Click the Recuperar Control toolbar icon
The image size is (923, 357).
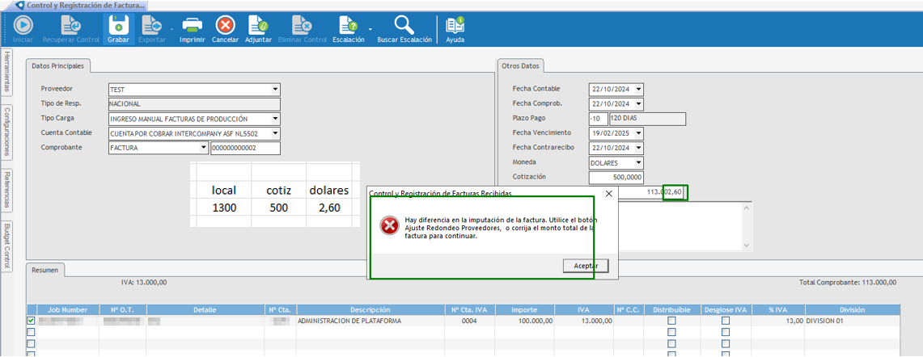tap(72, 25)
